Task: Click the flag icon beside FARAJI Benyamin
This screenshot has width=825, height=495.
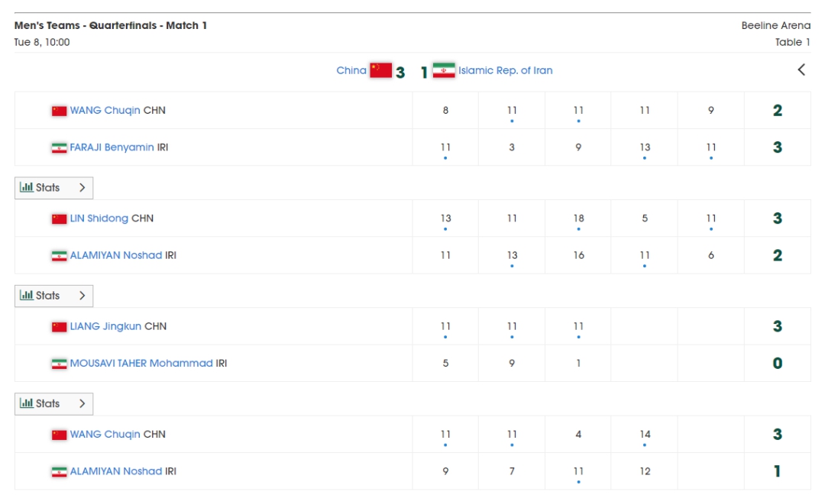Action: pos(59,147)
